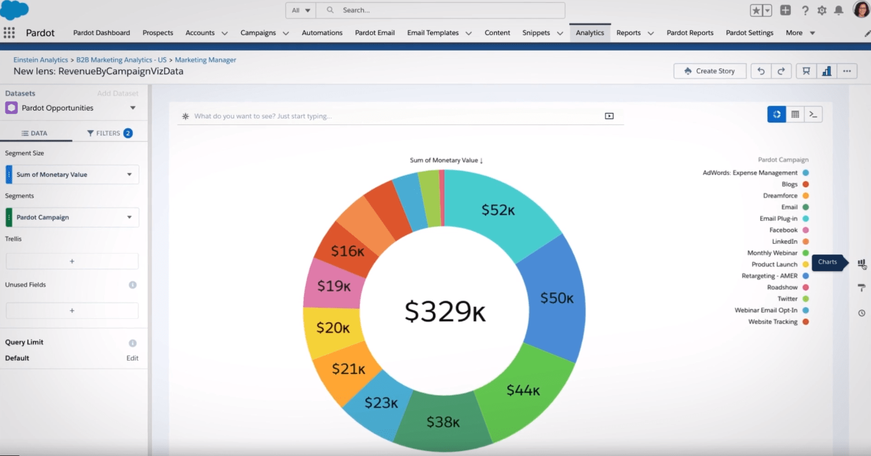The width and height of the screenshot is (871, 456).
Task: Open the Analytics nav tab
Action: point(590,33)
